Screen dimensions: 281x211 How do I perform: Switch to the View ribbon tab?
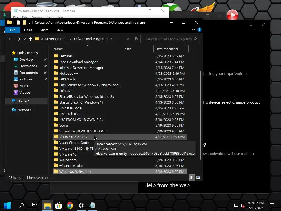click(x=60, y=30)
